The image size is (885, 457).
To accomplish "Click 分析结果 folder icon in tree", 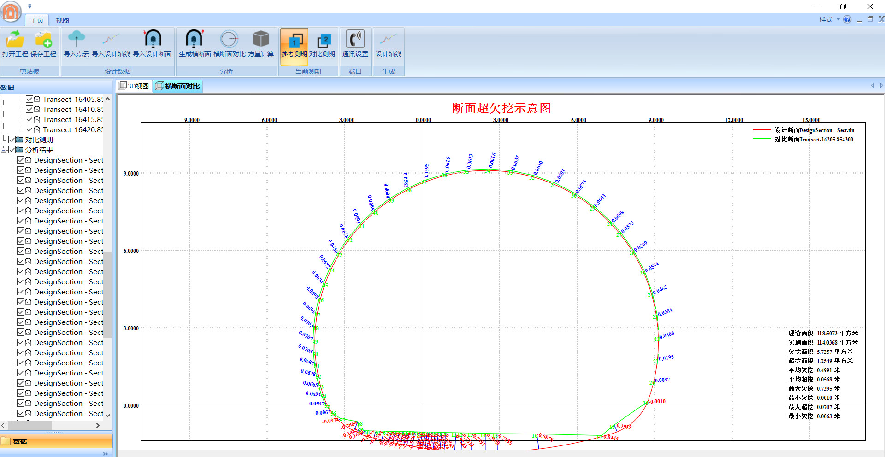I will pos(20,150).
